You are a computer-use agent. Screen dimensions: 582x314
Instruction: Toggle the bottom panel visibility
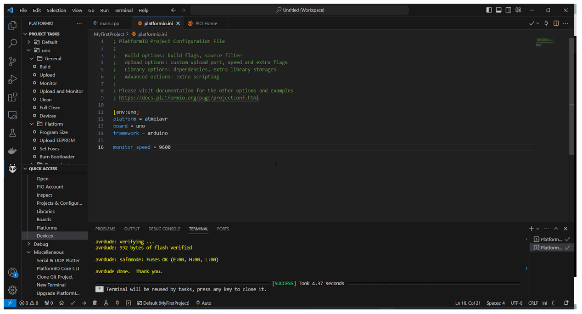click(498, 10)
